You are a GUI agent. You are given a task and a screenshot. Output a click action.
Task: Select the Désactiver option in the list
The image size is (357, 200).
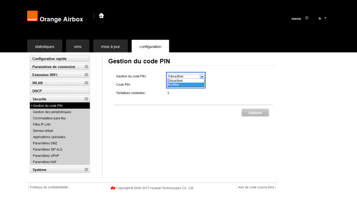[x=185, y=81]
